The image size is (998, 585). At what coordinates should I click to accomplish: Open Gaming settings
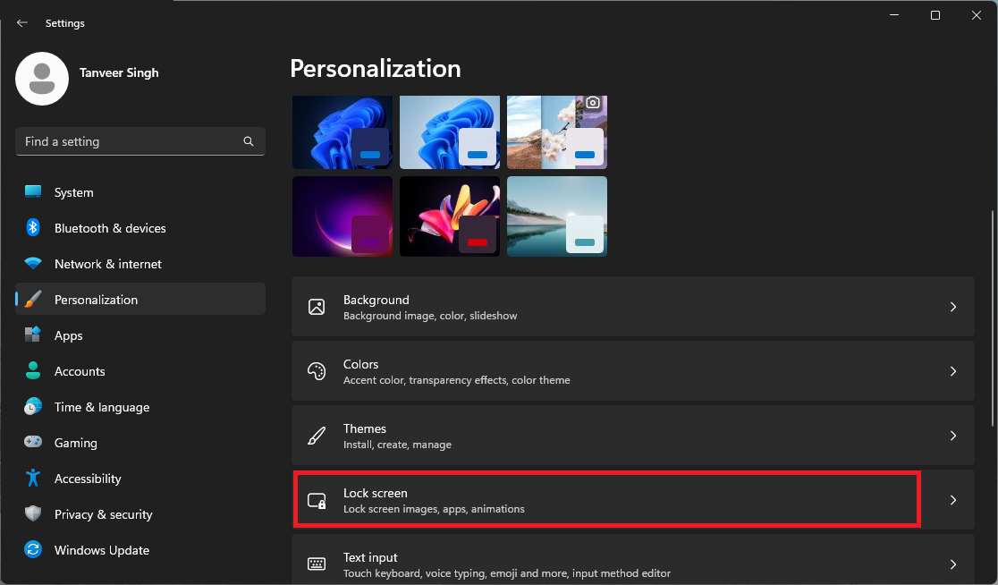tap(75, 443)
